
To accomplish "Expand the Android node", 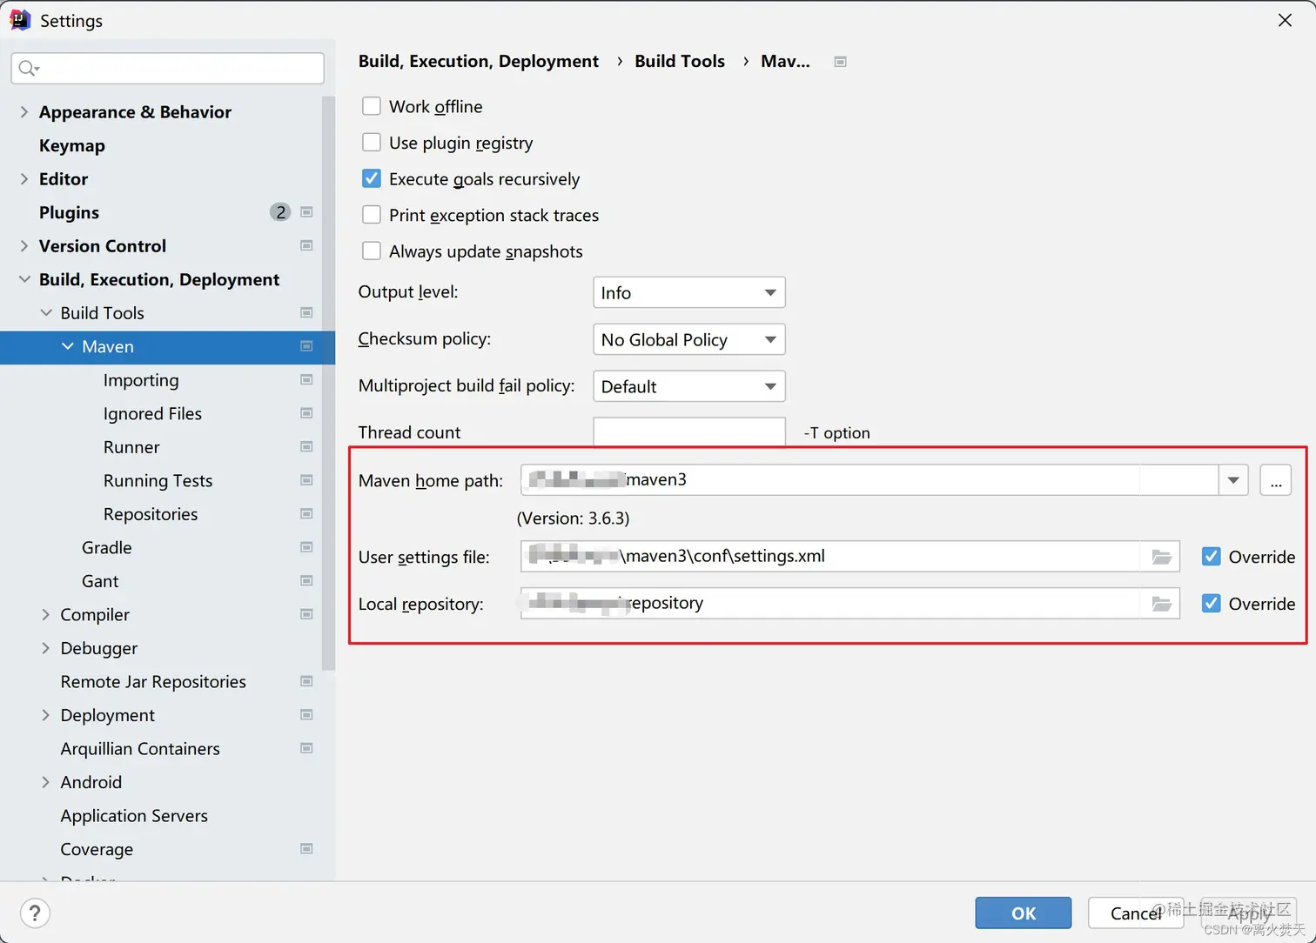I will coord(46,782).
